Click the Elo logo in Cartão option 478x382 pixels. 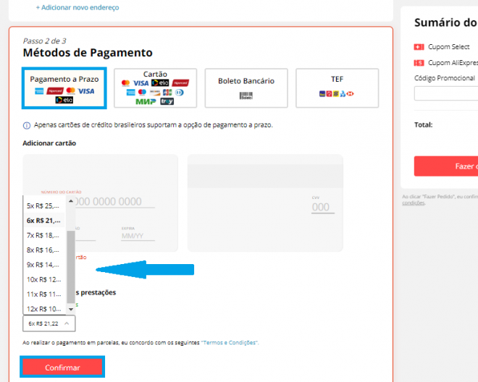pos(160,83)
